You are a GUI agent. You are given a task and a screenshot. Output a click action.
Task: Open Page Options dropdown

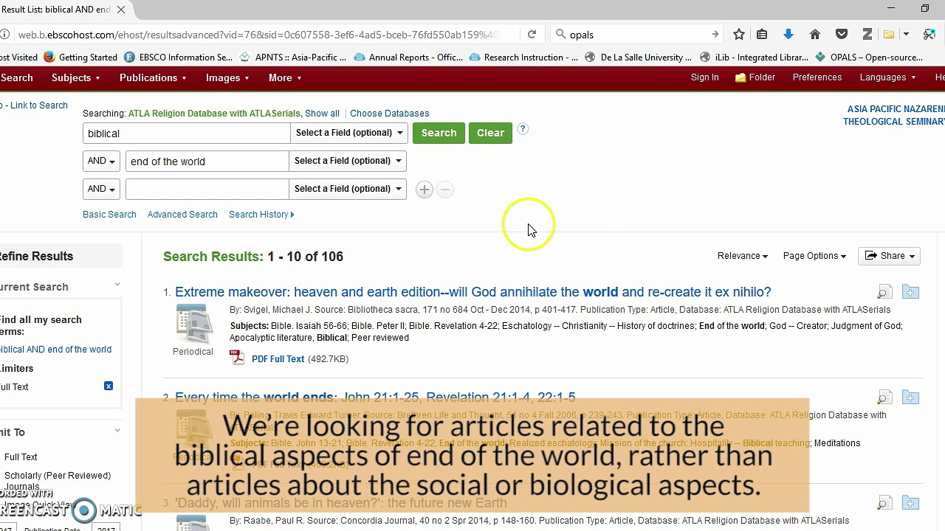point(814,256)
